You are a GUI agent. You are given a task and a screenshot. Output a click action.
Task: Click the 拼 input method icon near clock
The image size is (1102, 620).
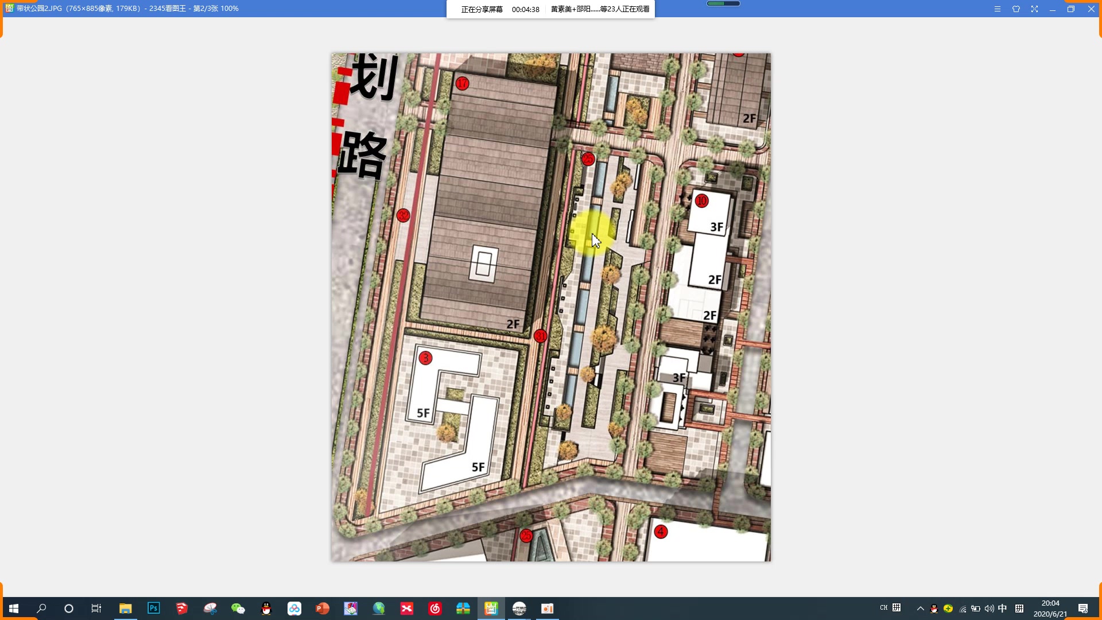pos(1019,609)
